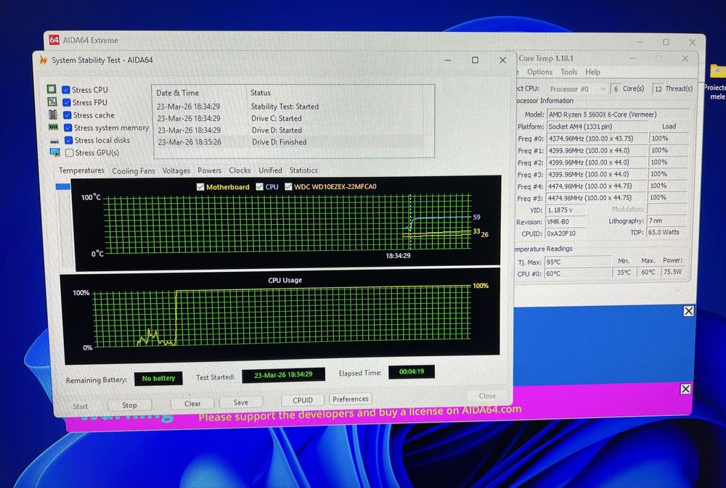Image resolution: width=726 pixels, height=488 pixels.
Task: Click the 'No battery' indicator
Action: click(x=158, y=379)
